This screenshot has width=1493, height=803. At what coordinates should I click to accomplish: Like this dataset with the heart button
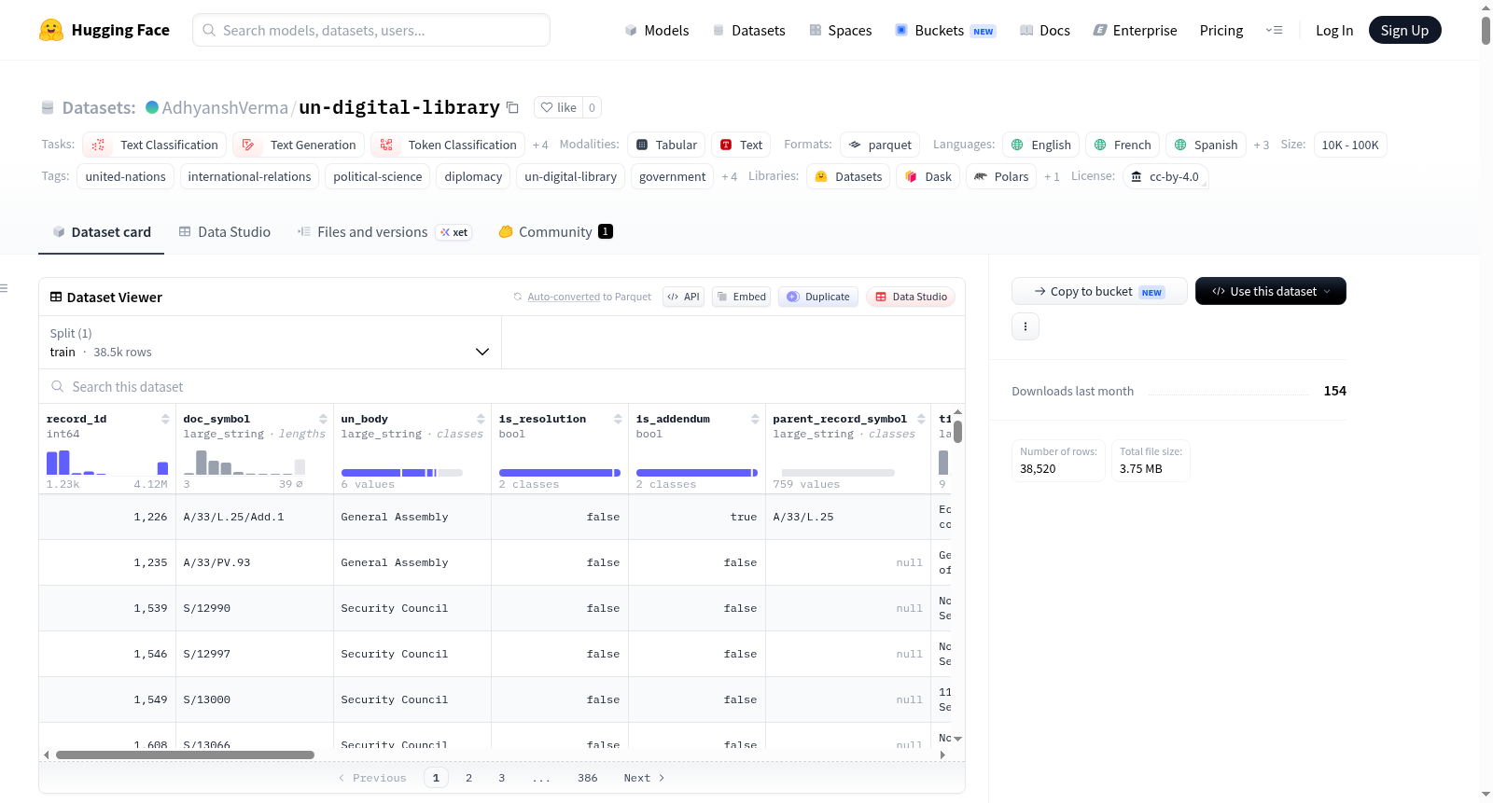tap(558, 107)
